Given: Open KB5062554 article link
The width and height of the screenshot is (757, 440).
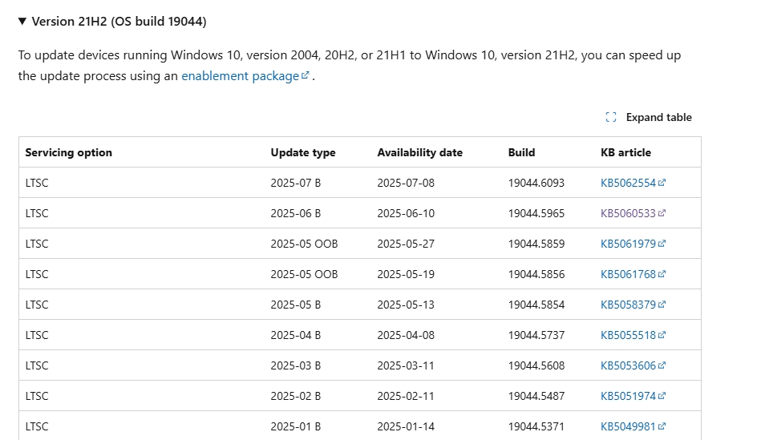Looking at the screenshot, I should tap(633, 183).
